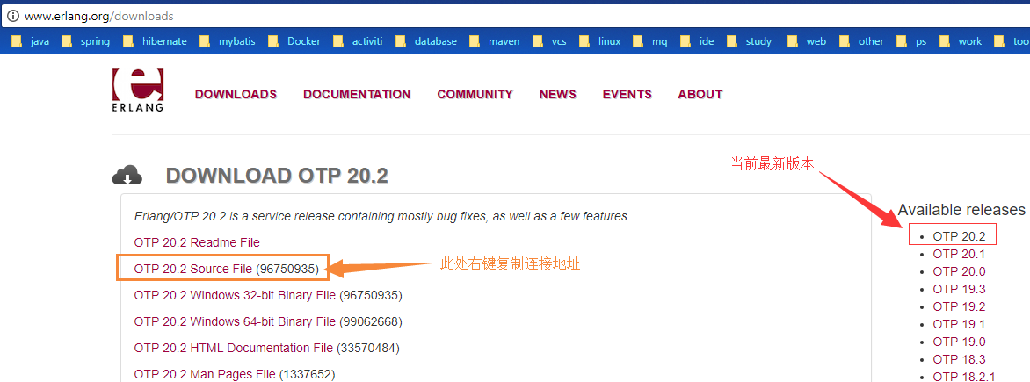The width and height of the screenshot is (1030, 382).
Task: Open OTP 20.2 Man Pages File link
Action: (x=204, y=374)
